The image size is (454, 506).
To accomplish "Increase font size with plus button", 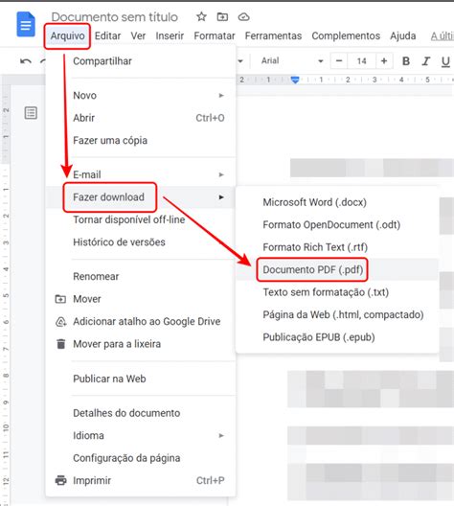I will (384, 60).
